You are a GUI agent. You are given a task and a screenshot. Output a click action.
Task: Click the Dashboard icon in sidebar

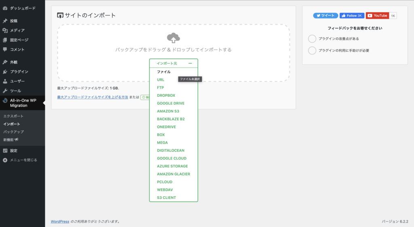tap(5, 8)
